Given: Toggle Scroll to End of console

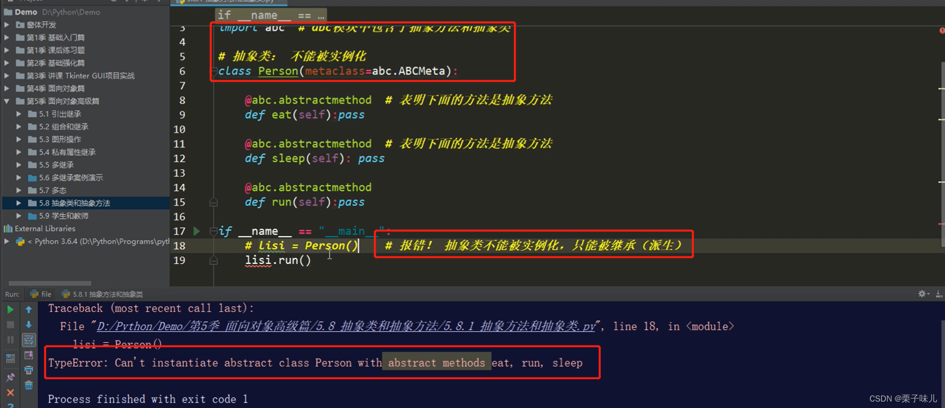Looking at the screenshot, I should coord(29,355).
